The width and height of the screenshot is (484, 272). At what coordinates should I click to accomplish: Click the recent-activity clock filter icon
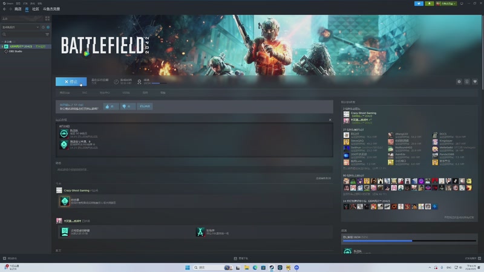(43, 27)
